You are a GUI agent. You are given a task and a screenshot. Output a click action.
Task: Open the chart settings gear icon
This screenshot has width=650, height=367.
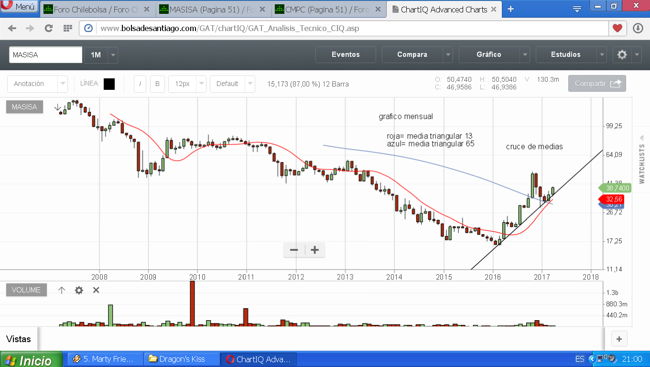622,54
